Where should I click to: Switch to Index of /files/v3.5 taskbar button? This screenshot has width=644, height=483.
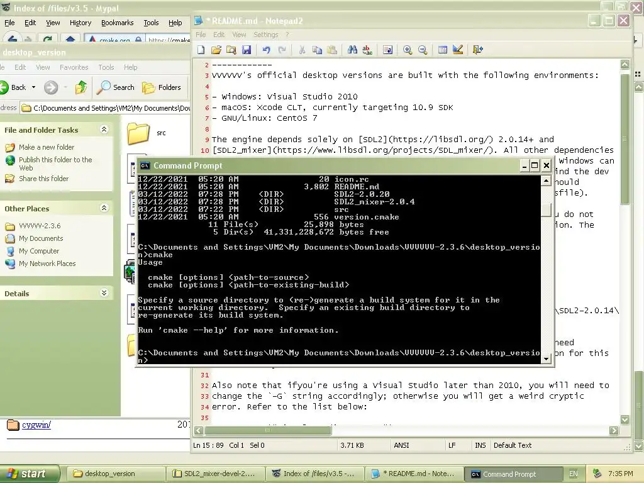[316, 474]
